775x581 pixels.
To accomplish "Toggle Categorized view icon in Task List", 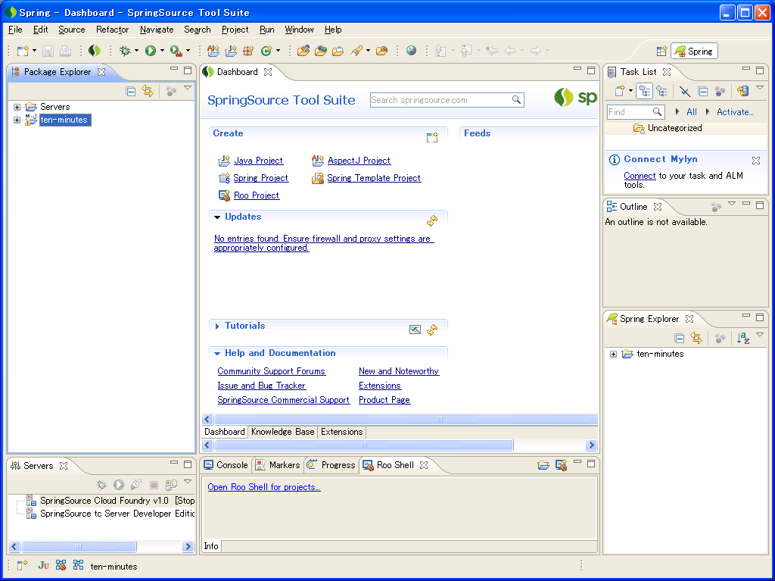I will pos(645,91).
